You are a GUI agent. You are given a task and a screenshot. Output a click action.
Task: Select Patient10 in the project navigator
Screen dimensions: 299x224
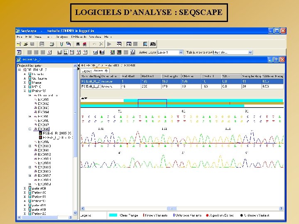[39, 192]
